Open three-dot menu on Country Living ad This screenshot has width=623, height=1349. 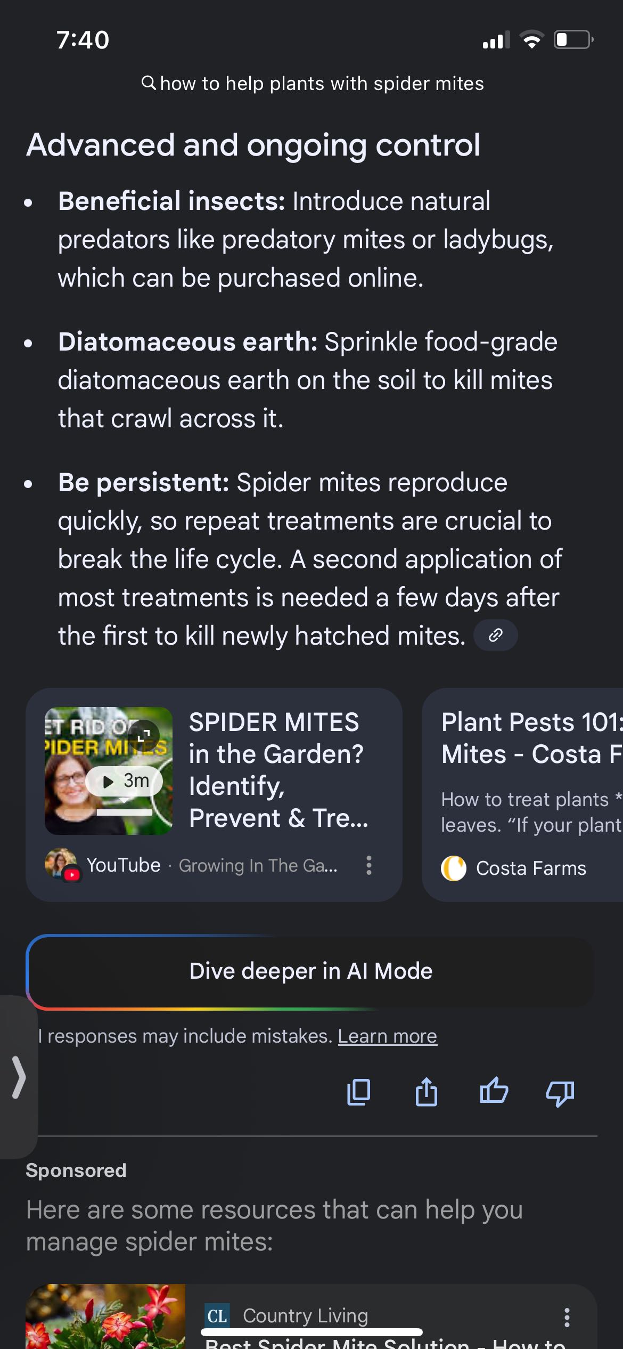coord(567,1317)
